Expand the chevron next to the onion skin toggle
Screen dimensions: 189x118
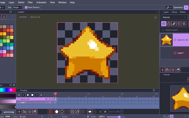click(x=94, y=112)
